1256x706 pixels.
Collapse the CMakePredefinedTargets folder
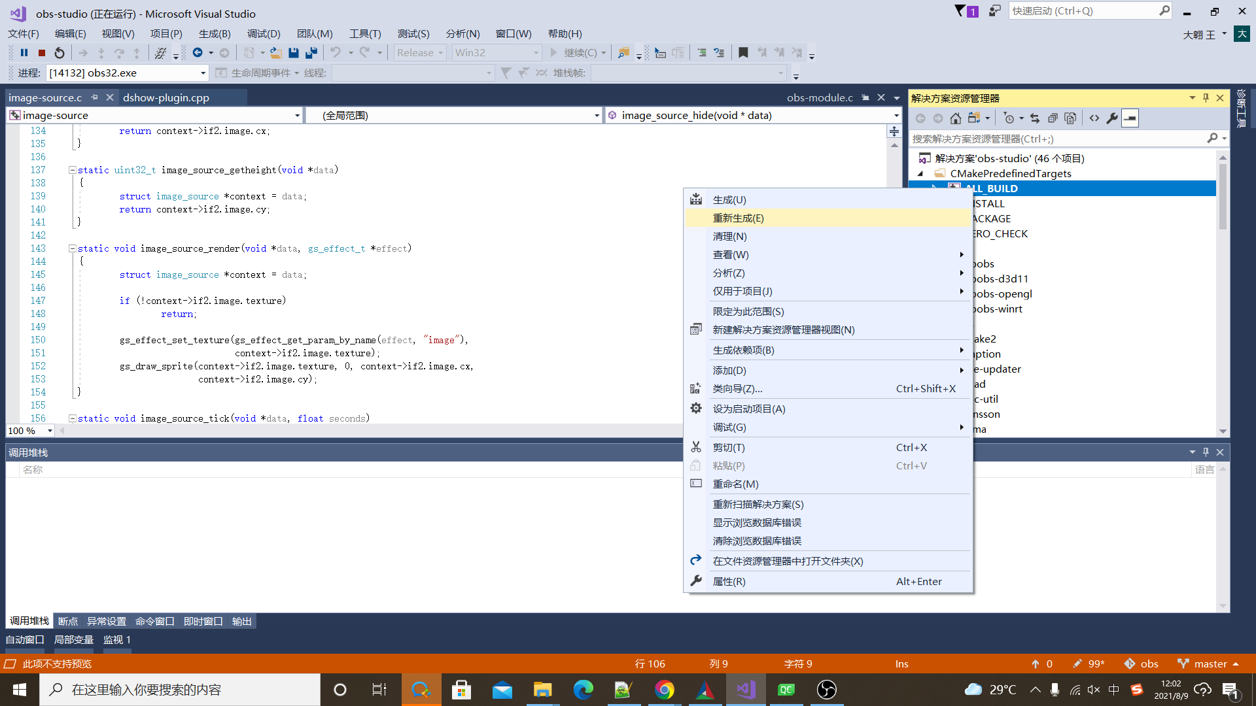click(920, 174)
